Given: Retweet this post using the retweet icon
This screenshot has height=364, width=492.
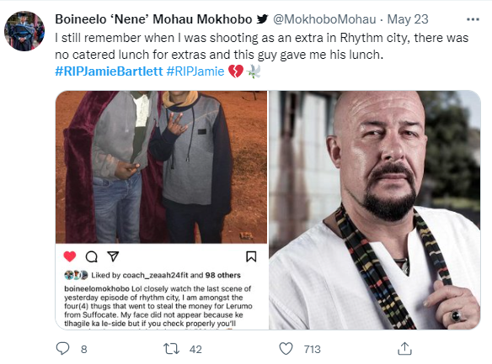Looking at the screenshot, I should click(171, 349).
